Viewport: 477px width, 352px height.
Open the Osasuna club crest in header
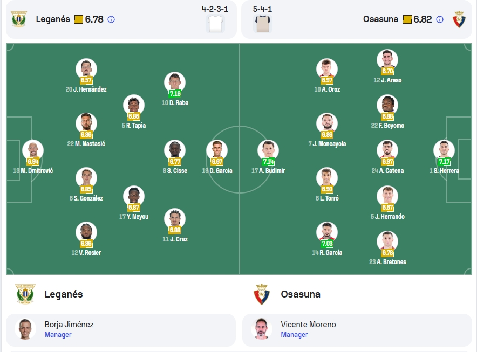click(459, 19)
